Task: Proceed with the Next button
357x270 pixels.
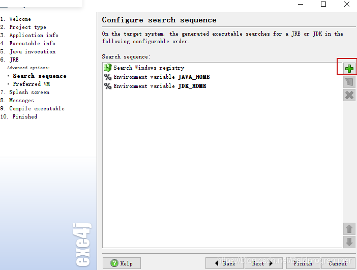Action: tap(262, 263)
